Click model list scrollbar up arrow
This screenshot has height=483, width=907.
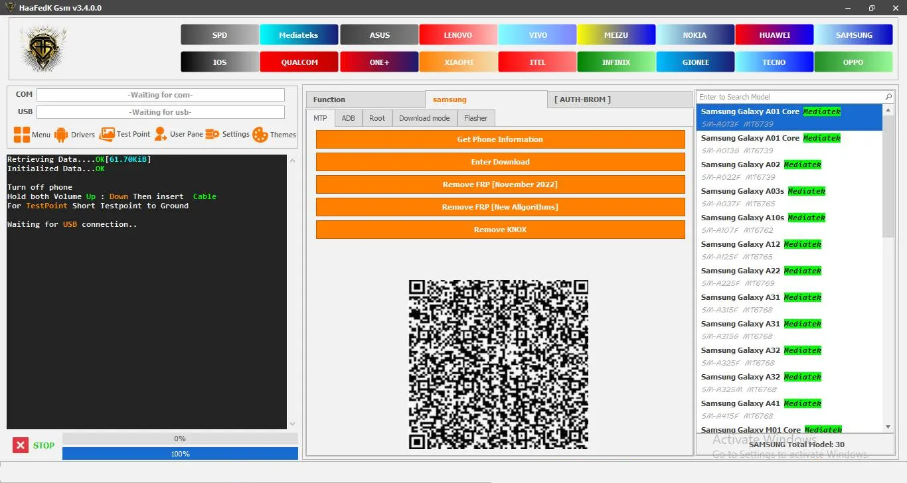click(888, 110)
